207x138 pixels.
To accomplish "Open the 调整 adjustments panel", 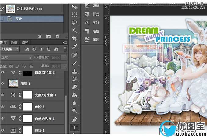I will [x=92, y=6].
